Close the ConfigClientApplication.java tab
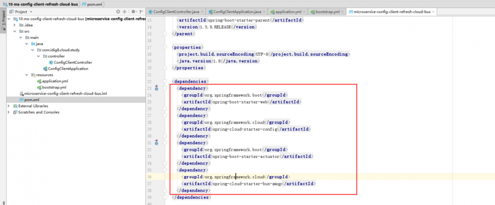 click(265, 12)
